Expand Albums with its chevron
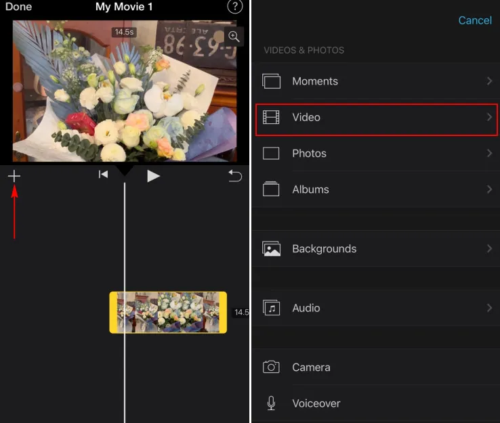 coord(489,190)
